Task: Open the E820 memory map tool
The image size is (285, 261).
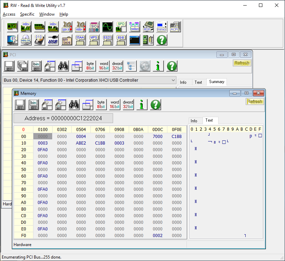Action: point(107,40)
